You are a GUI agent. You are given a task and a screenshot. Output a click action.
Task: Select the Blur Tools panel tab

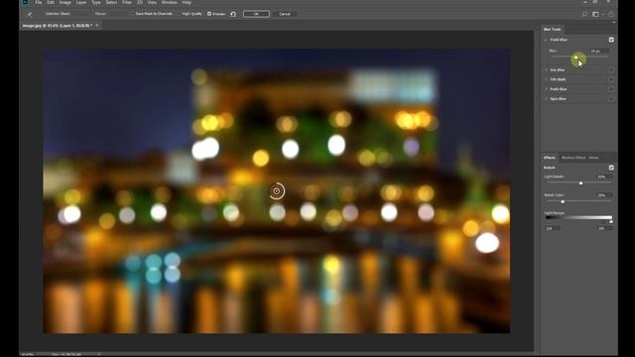tap(553, 29)
